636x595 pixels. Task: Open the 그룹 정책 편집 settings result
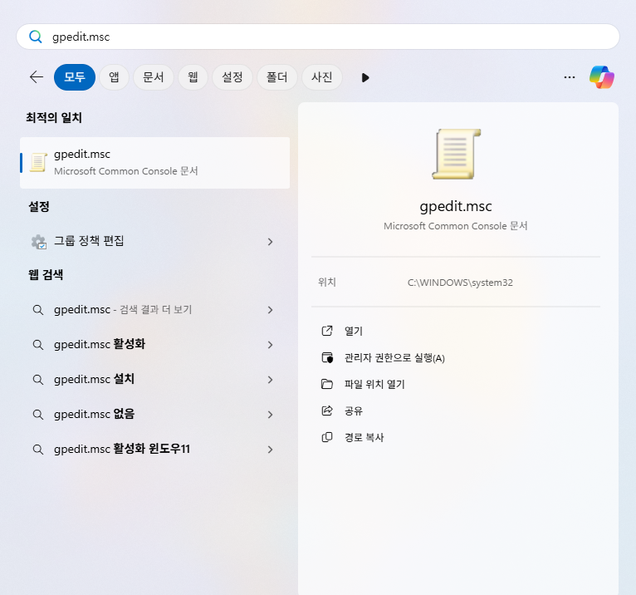tap(155, 242)
